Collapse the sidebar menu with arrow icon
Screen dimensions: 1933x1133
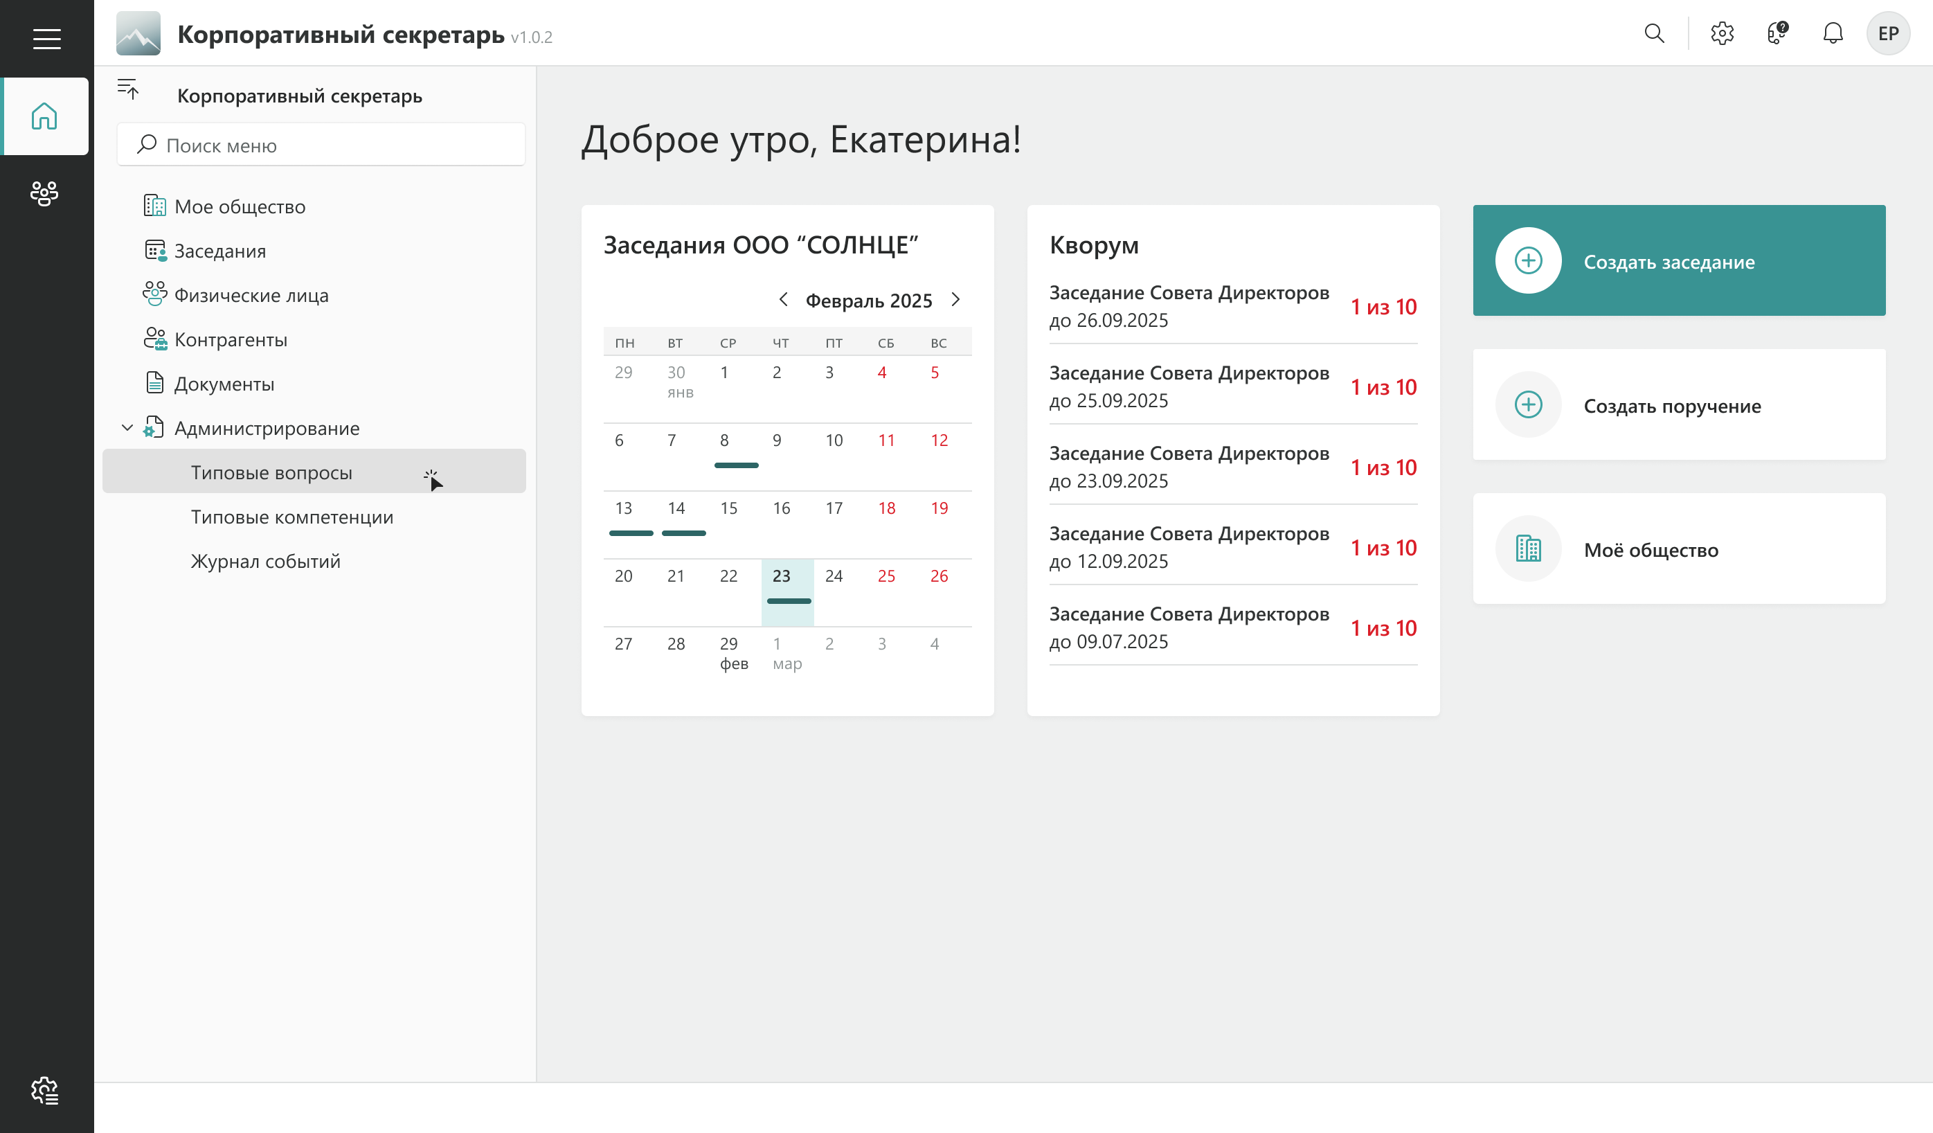[128, 89]
